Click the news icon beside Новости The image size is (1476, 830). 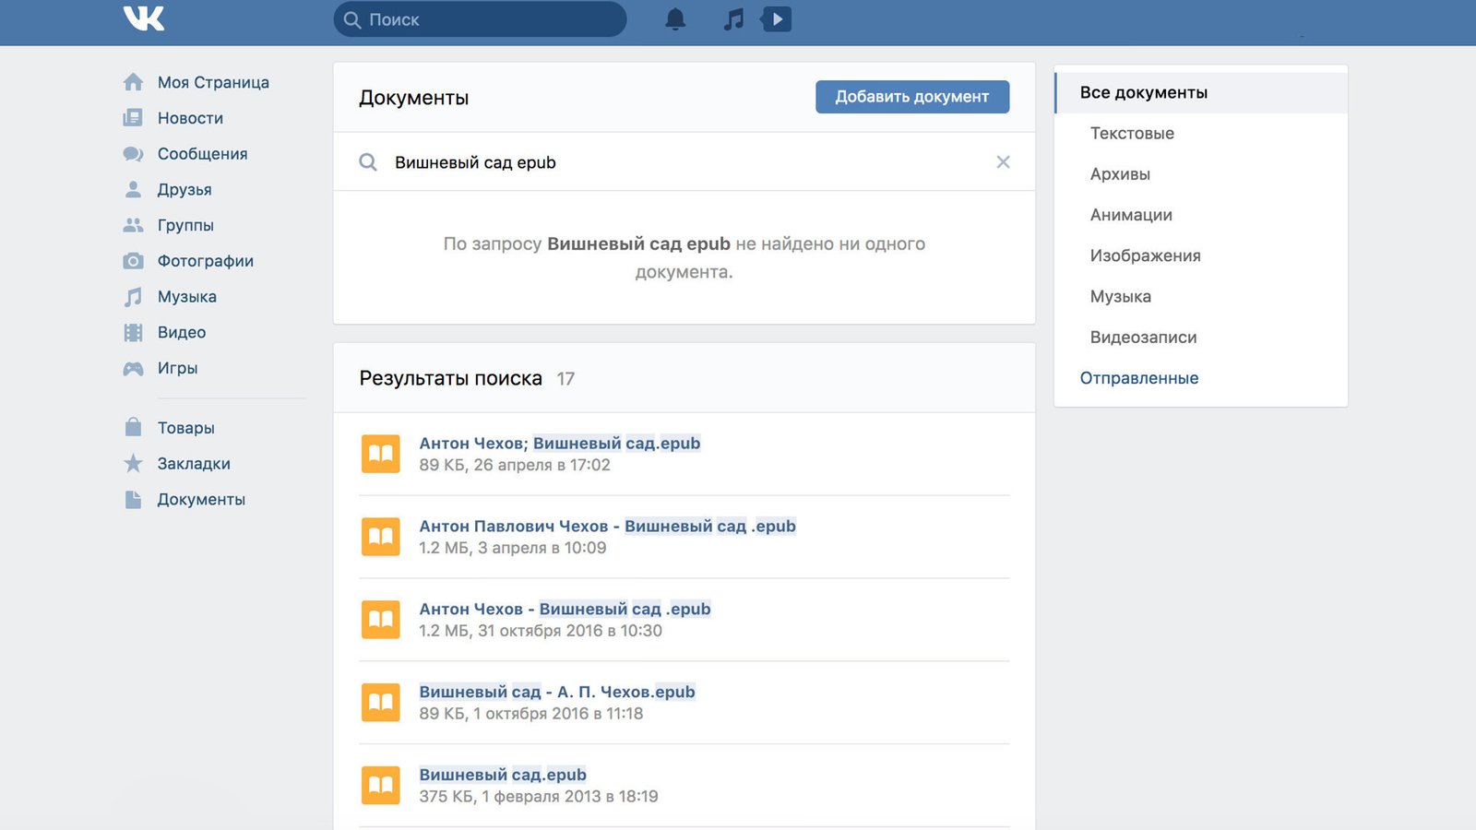[133, 118]
